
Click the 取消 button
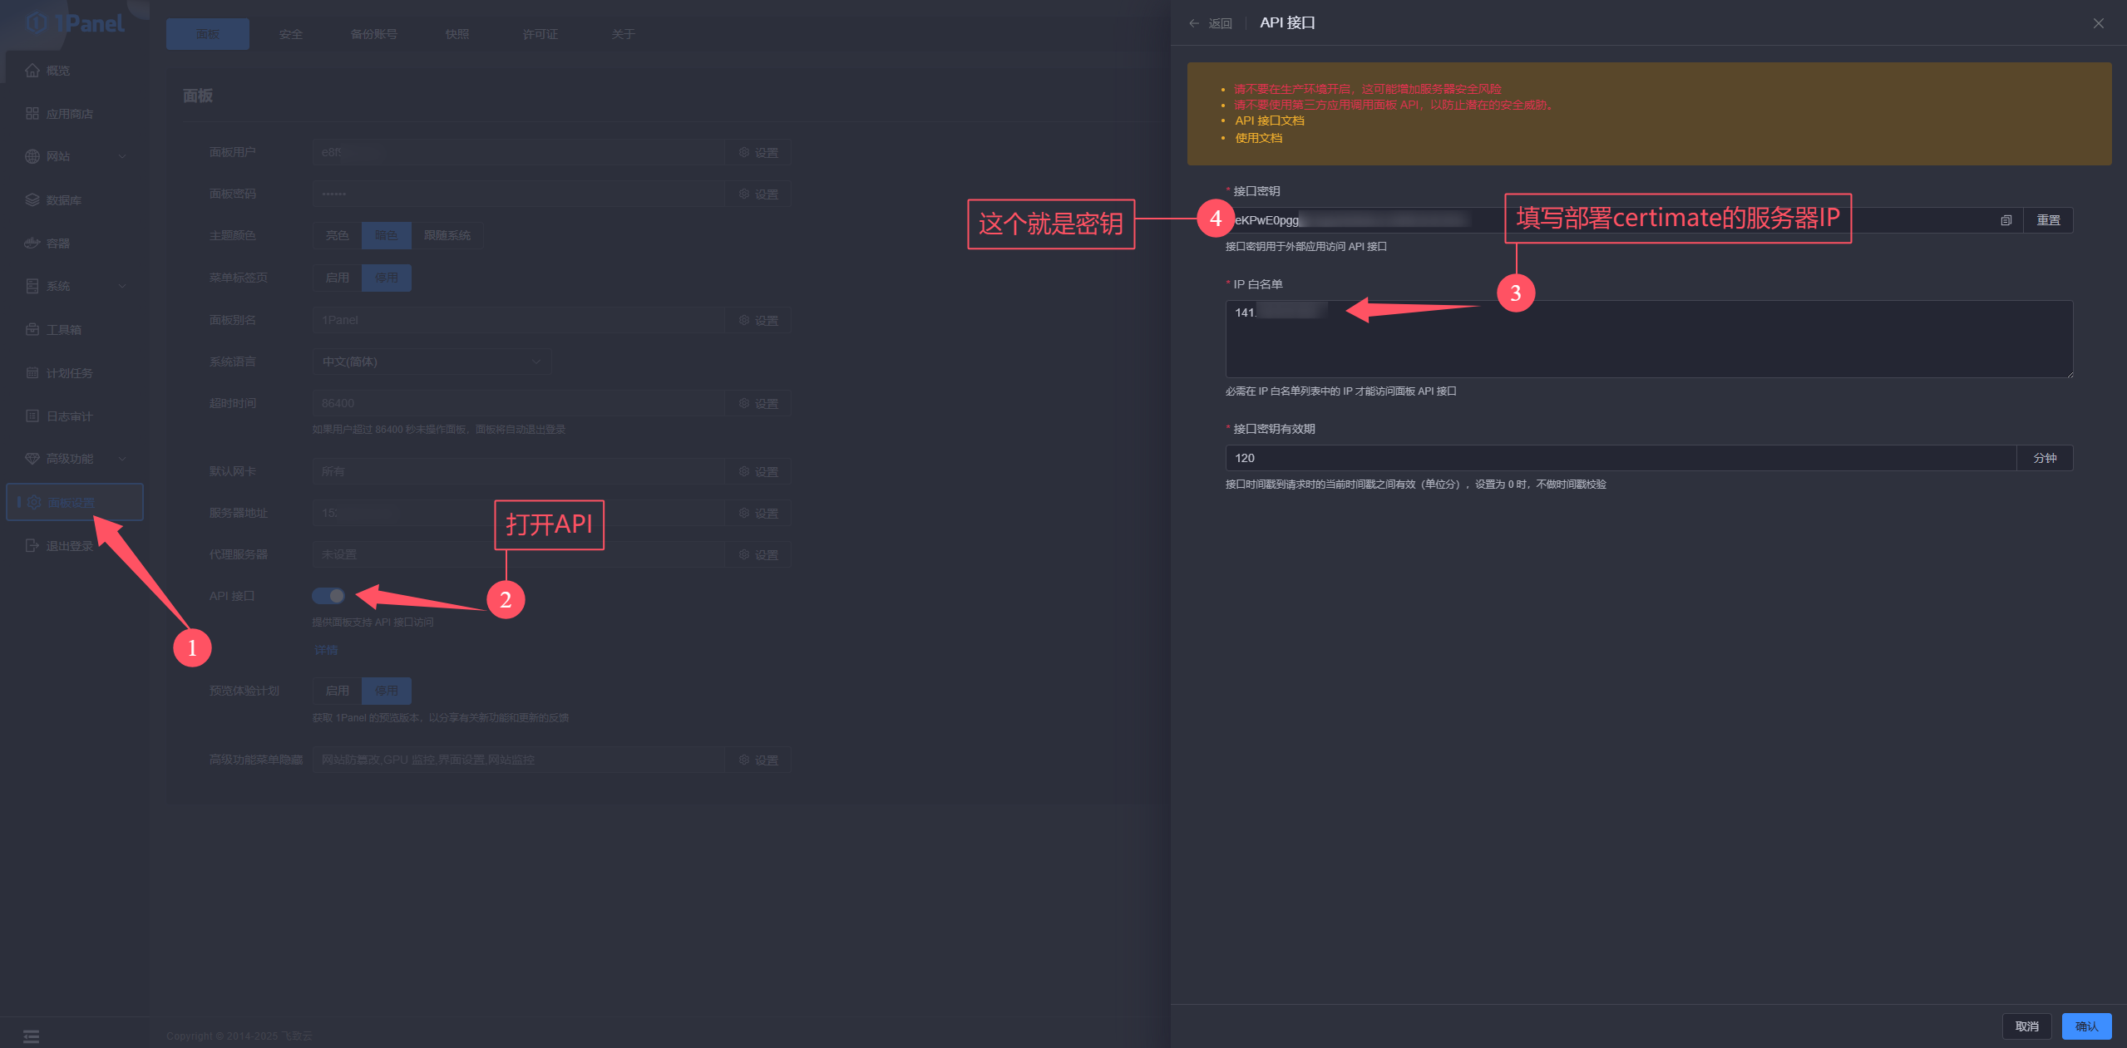(x=2027, y=1026)
